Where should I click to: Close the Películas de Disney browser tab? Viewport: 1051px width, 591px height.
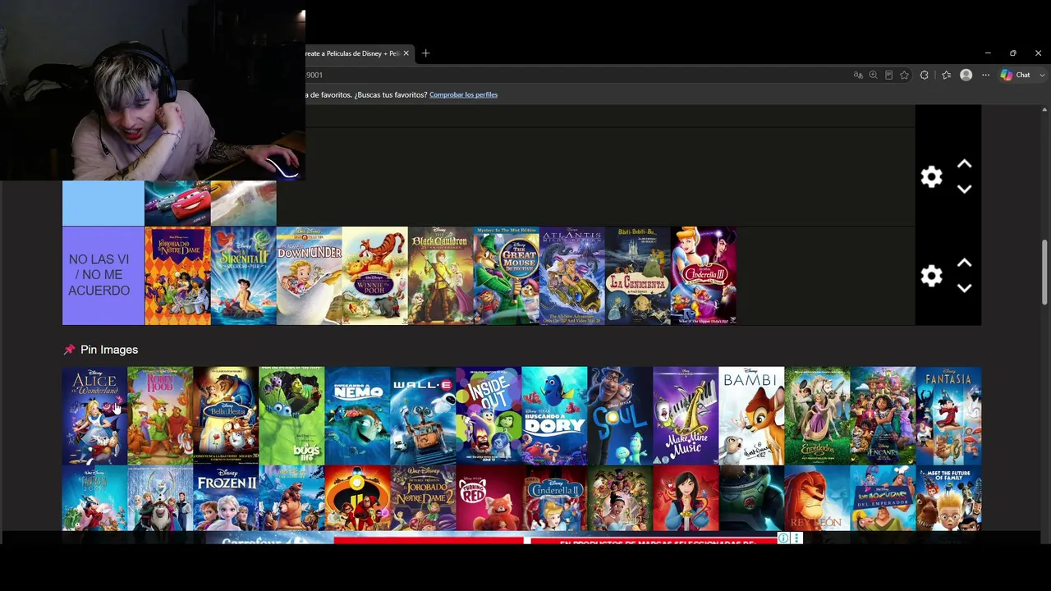click(x=406, y=53)
